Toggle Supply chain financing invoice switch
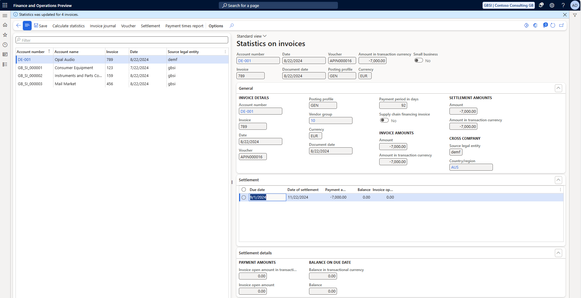The width and height of the screenshot is (581, 298). coord(384,120)
